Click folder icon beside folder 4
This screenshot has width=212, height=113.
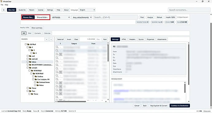point(34,53)
